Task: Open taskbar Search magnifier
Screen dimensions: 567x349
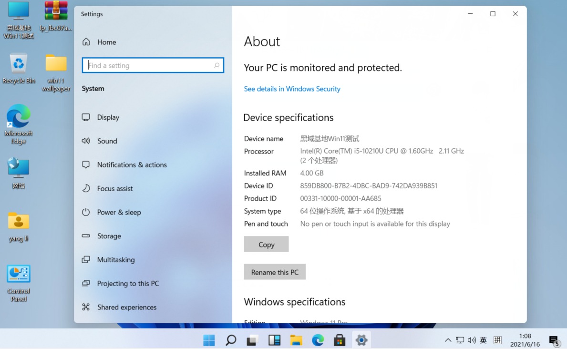Action: coord(231,340)
